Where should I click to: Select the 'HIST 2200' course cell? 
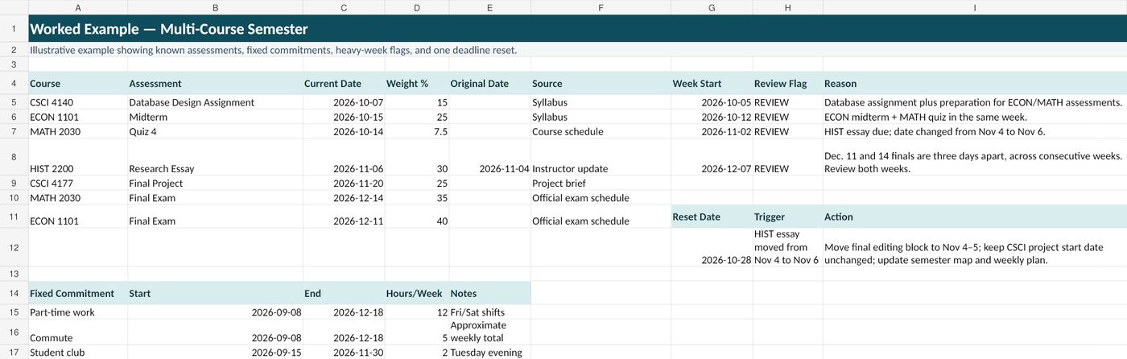click(x=77, y=157)
